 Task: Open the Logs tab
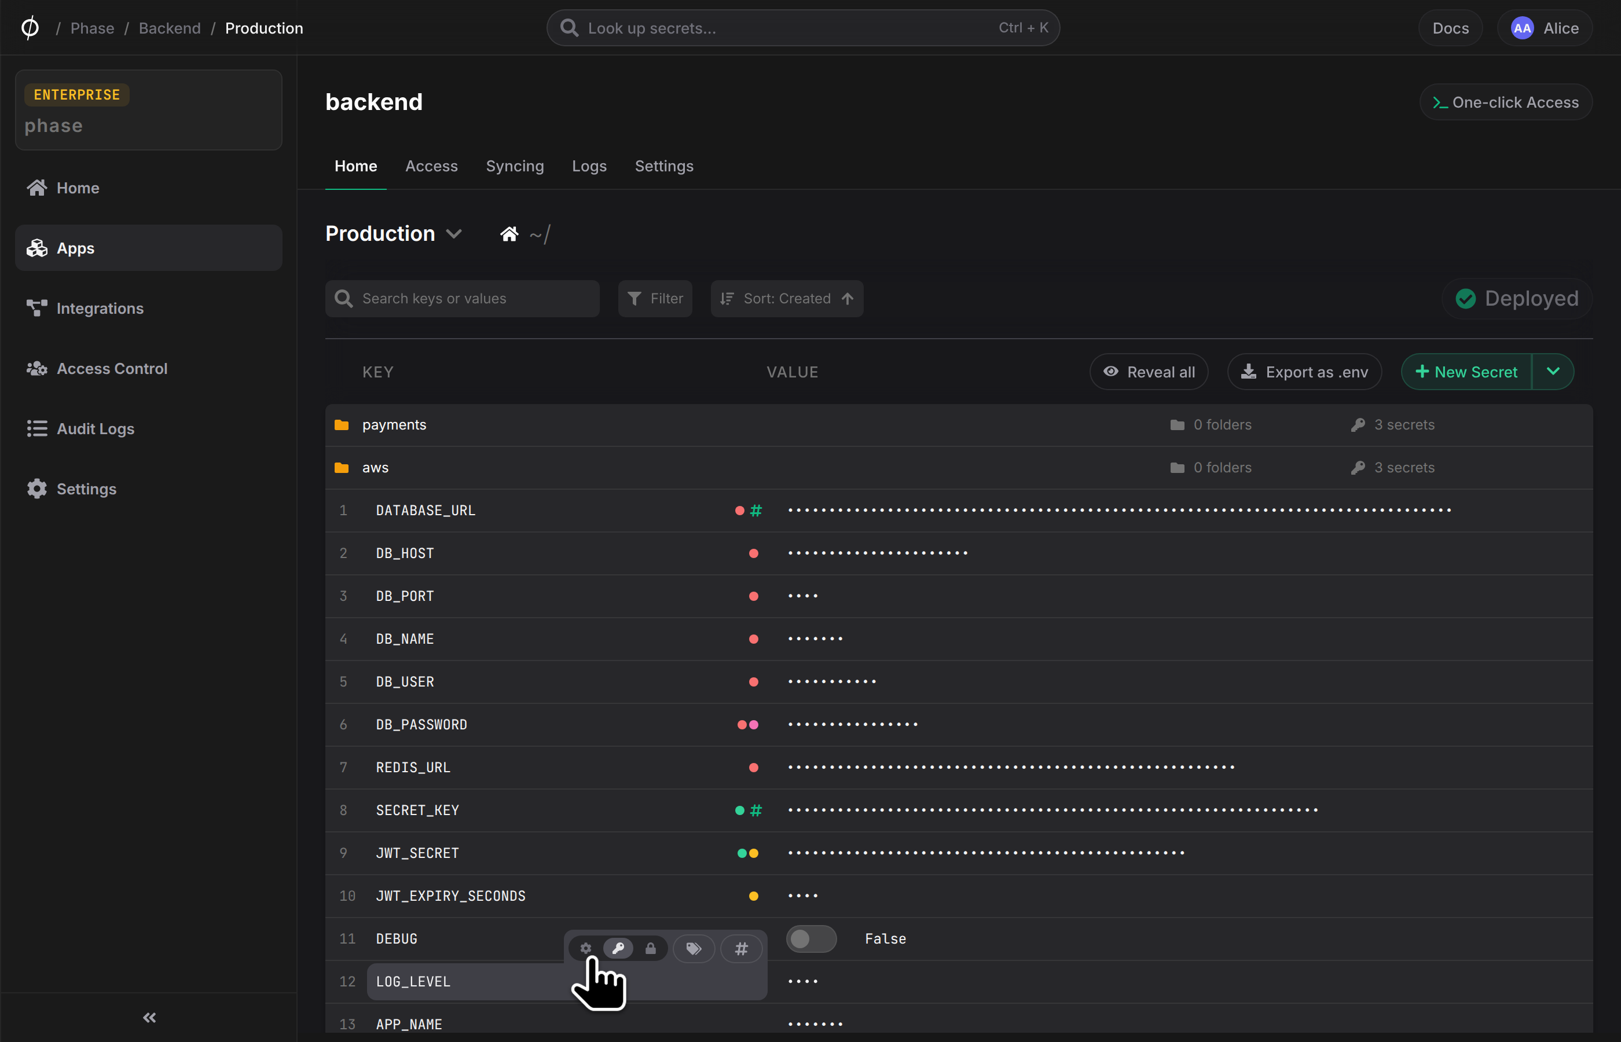click(x=589, y=166)
